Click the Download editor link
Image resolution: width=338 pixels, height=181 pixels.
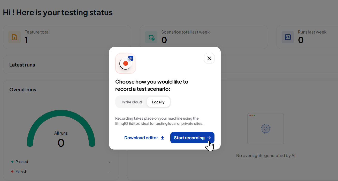[144, 138]
